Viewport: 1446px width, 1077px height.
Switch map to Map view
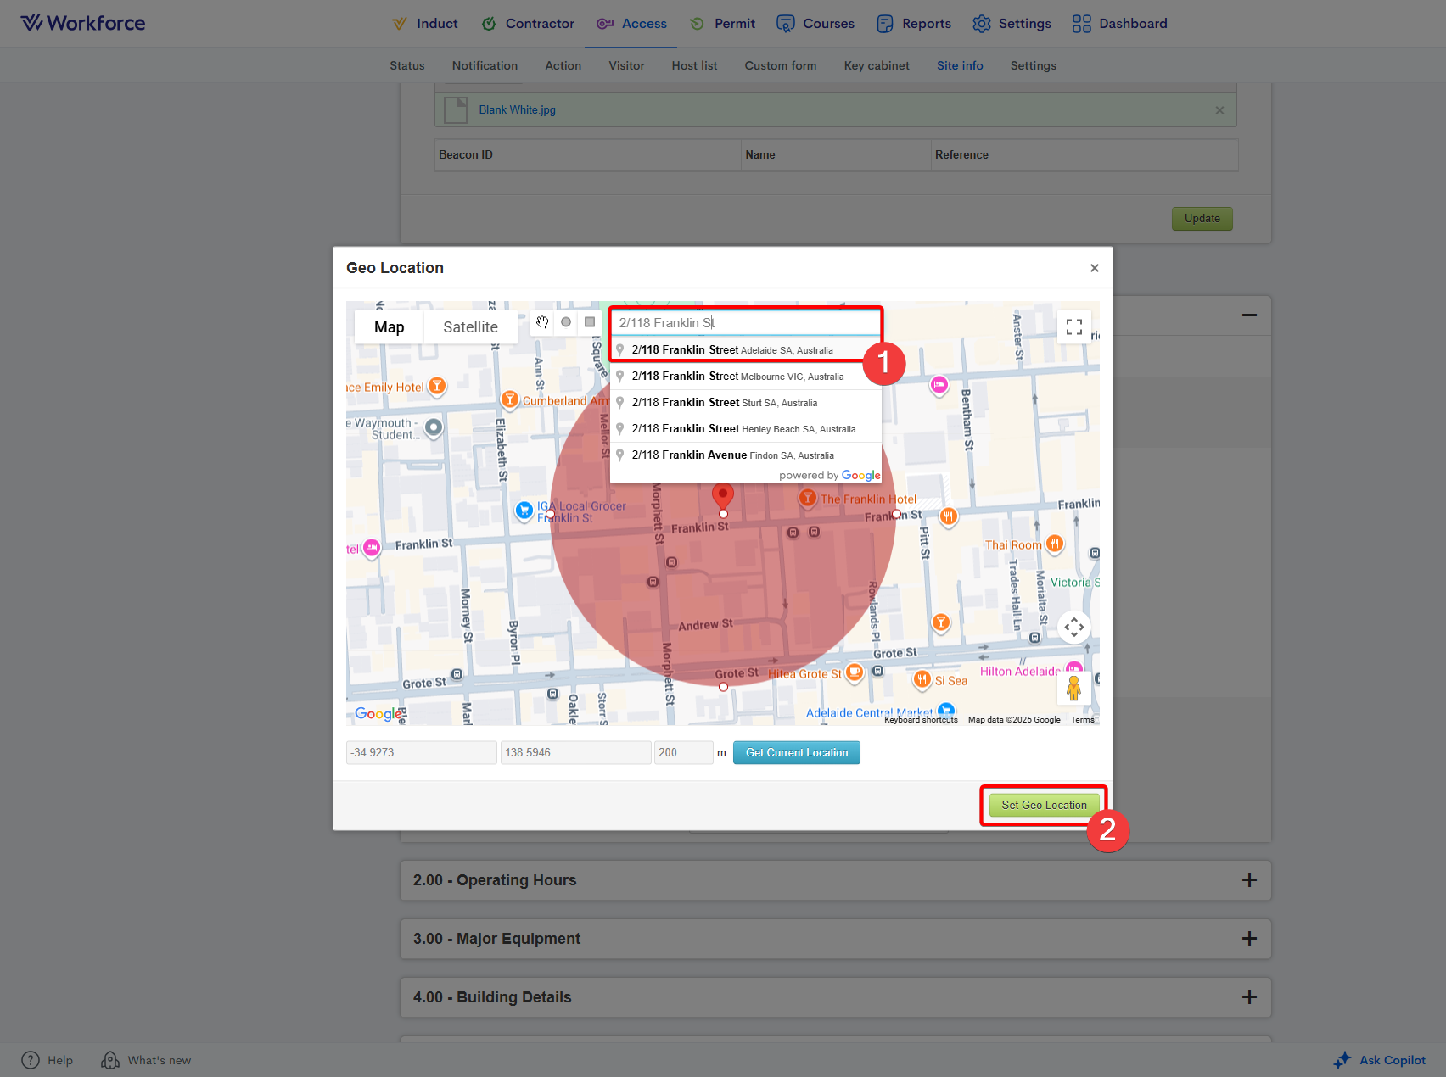[x=390, y=327]
